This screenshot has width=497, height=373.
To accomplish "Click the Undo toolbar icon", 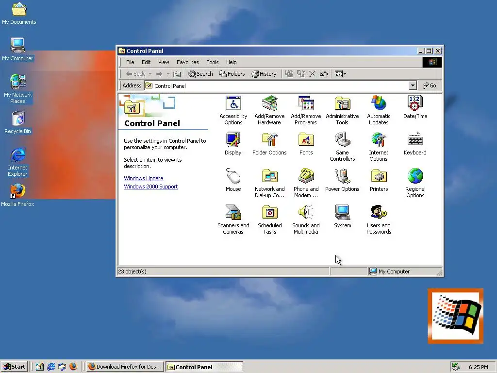I will click(324, 74).
